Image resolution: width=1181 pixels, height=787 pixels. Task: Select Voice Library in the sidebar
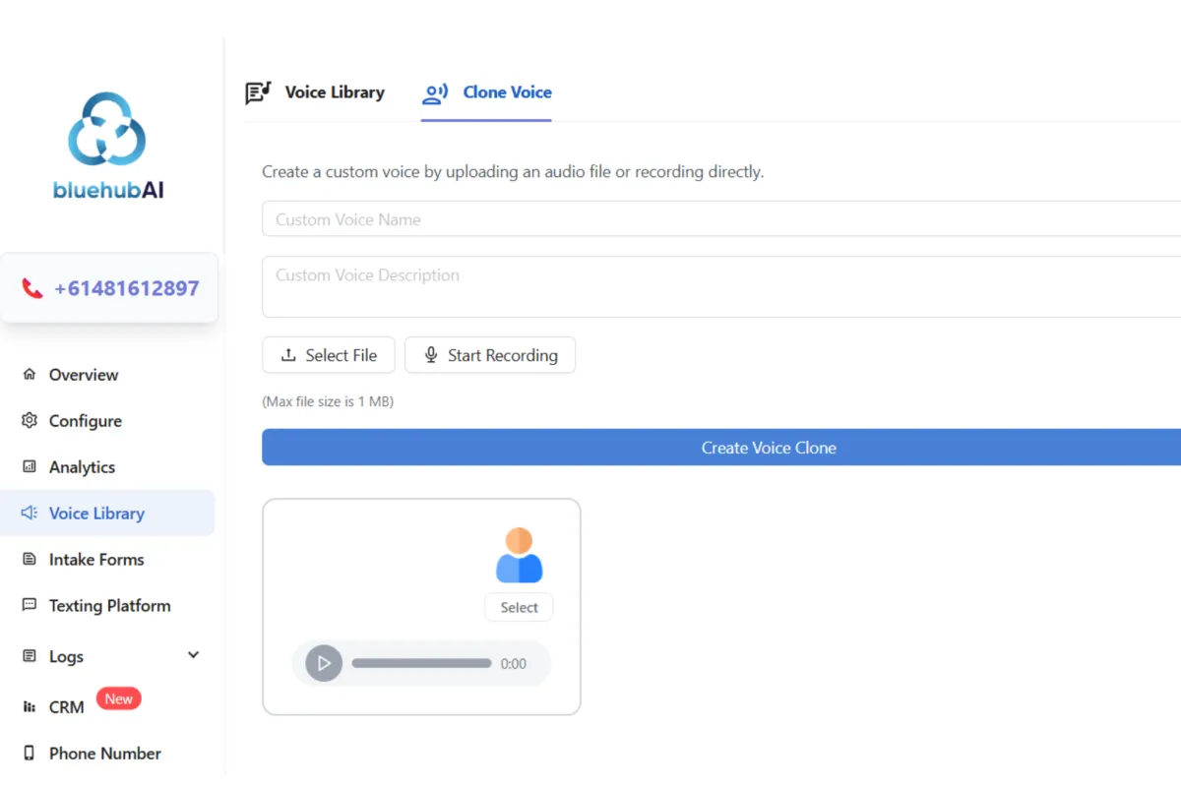(107, 514)
